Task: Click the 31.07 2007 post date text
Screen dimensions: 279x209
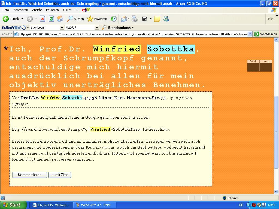Action: coord(181,98)
